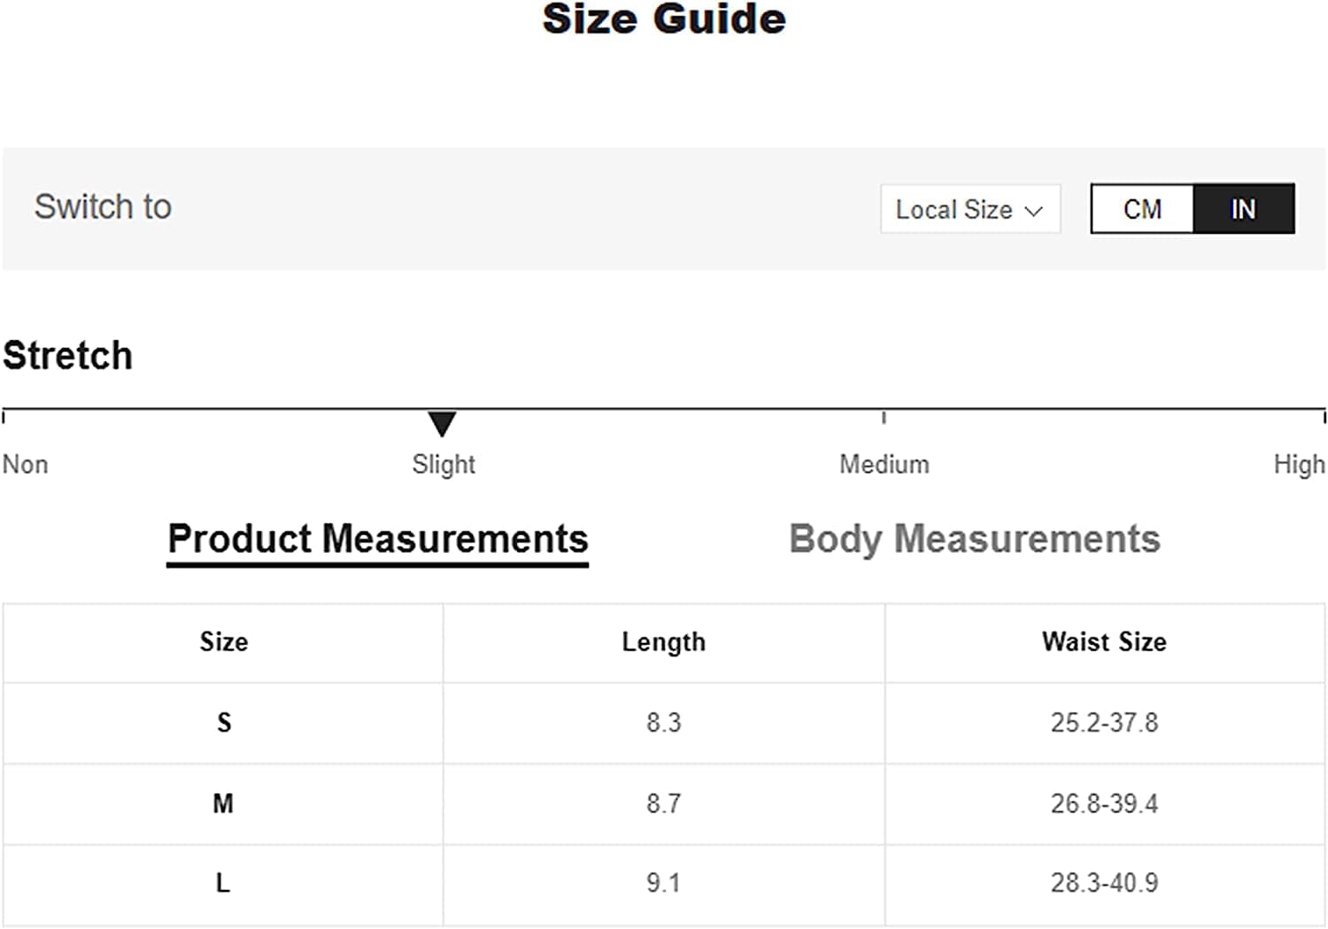Screen dimensions: 1328x929
Task: Select the Product Measurements tab
Action: 378,538
